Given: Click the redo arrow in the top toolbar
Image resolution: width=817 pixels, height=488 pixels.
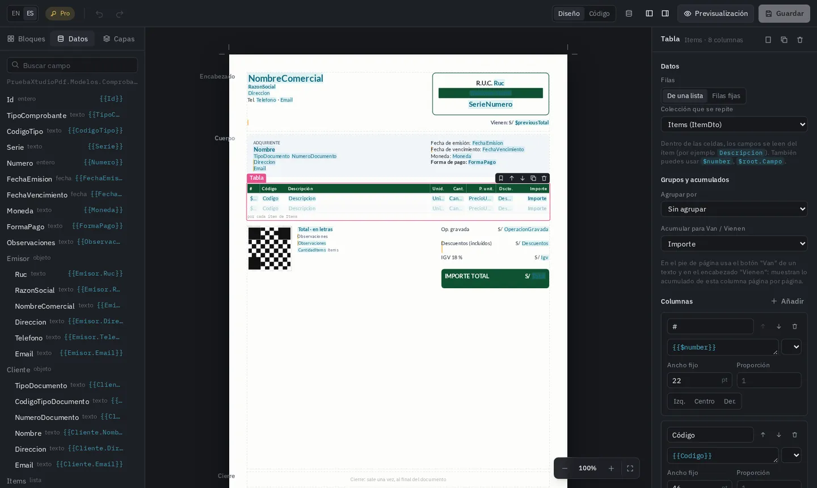Looking at the screenshot, I should 120,14.
